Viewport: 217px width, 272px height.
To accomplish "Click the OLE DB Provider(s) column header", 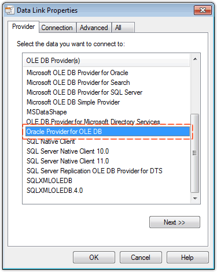I will (106, 61).
